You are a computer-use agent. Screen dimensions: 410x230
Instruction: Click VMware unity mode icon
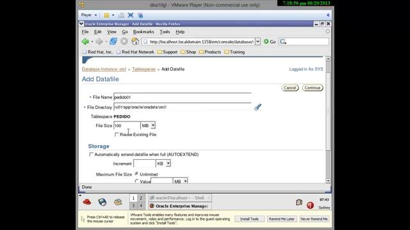140,15
